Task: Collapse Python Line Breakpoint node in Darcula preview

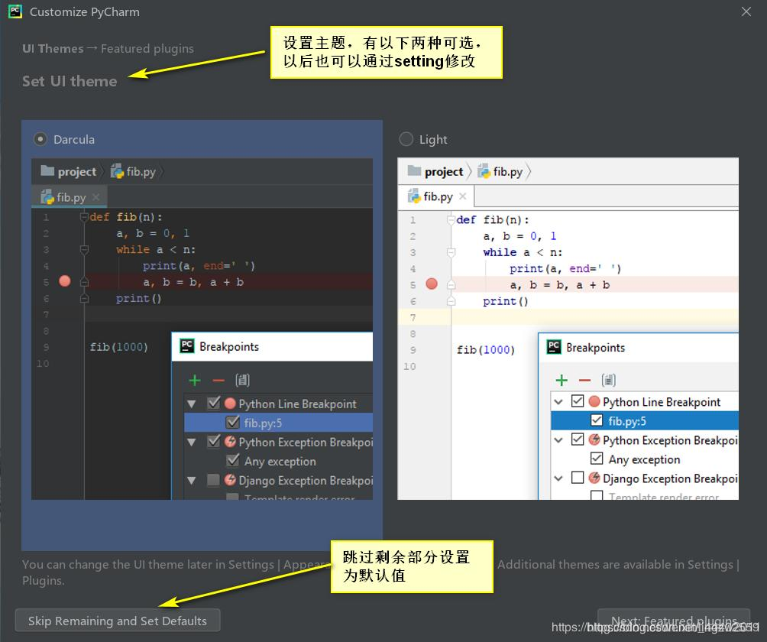Action: click(x=192, y=404)
